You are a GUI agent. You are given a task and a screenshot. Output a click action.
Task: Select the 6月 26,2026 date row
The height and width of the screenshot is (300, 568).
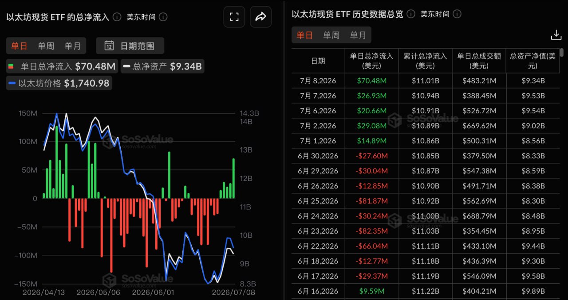[318, 186]
